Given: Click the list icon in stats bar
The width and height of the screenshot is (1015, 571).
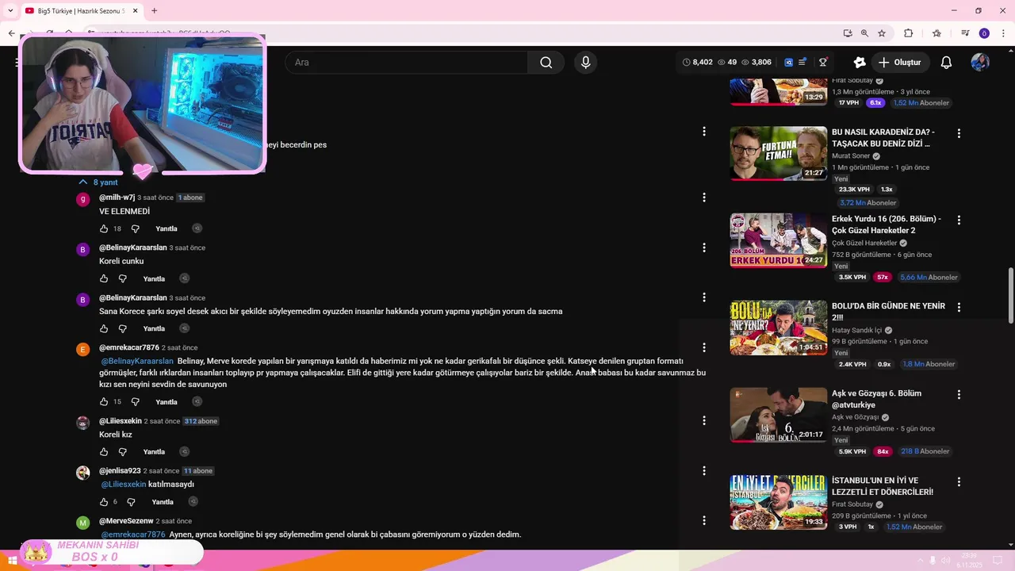Looking at the screenshot, I should click(x=803, y=63).
